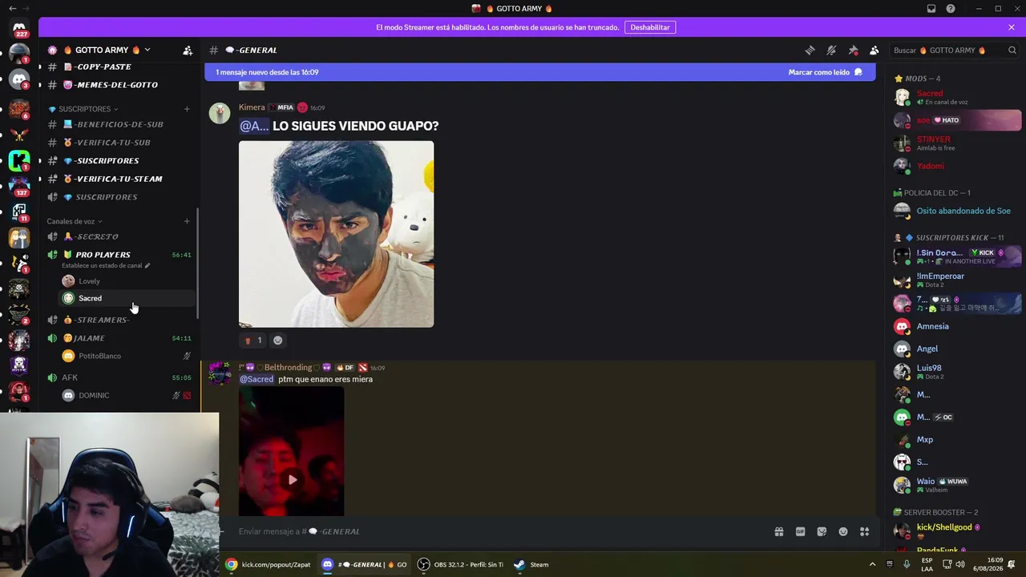
Task: Open the Discord help icon
Action: click(x=951, y=9)
